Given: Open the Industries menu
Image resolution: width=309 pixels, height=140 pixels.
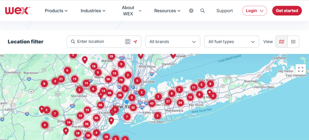Looking at the screenshot, I should [x=93, y=11].
